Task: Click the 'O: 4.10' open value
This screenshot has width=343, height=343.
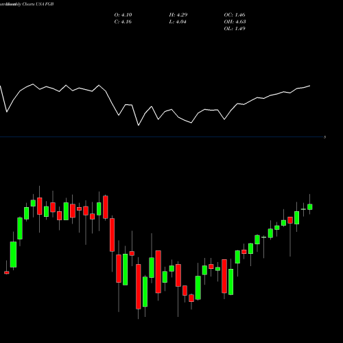Action: pos(123,15)
